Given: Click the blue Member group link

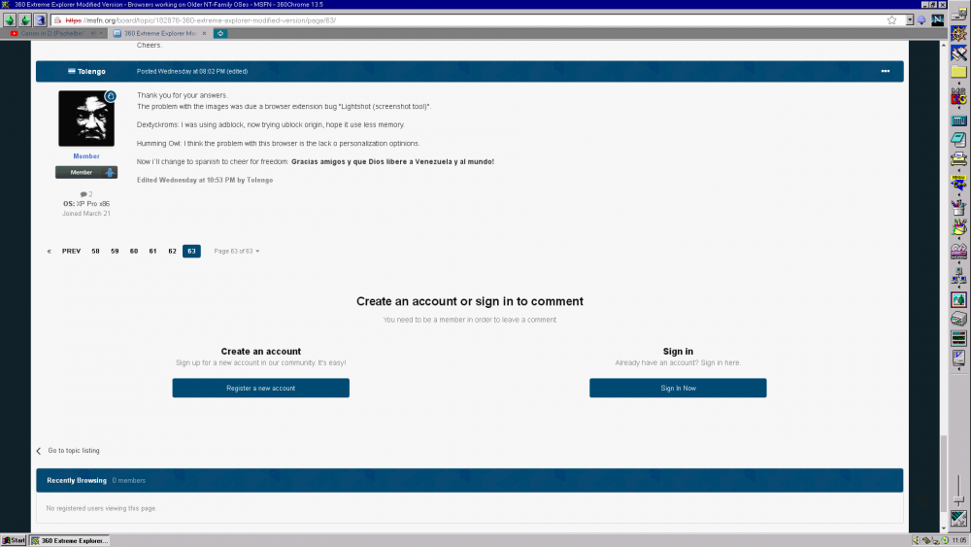Looking at the screenshot, I should 86,156.
